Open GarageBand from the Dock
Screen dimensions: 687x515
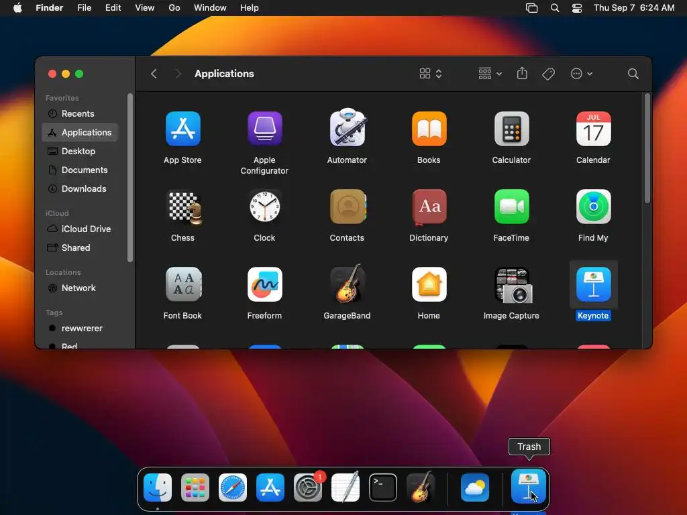point(421,487)
